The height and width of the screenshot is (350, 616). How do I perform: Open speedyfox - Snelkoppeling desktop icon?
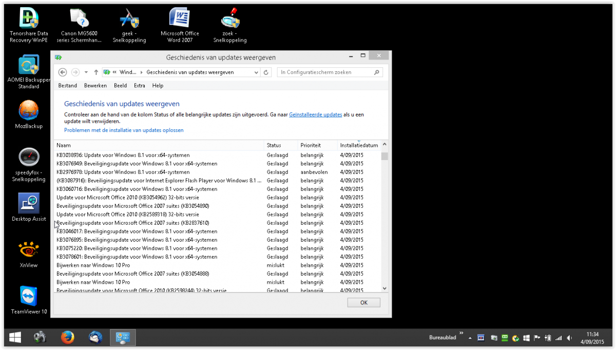(29, 165)
